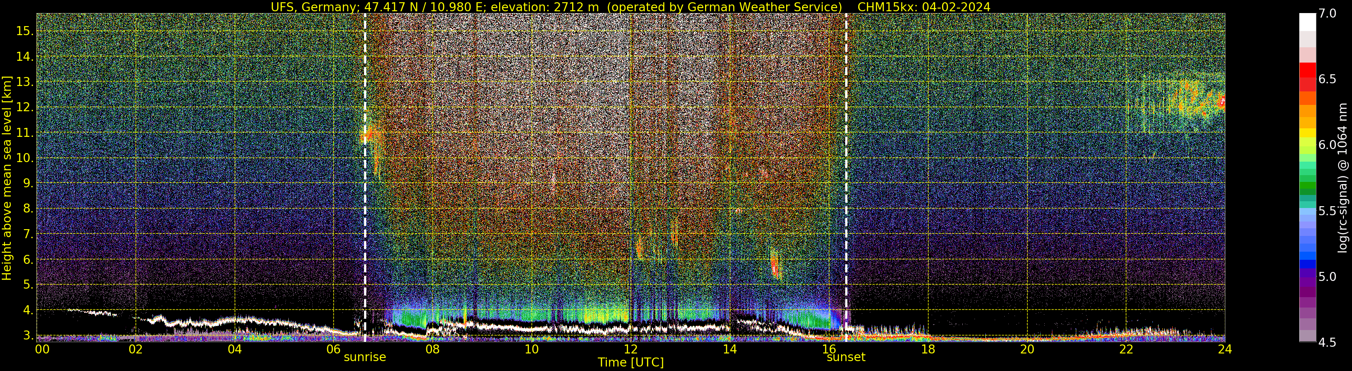This screenshot has width=1352, height=371.
Task: Click the bright red colorbar segment near 6.5
Action: tap(1307, 70)
